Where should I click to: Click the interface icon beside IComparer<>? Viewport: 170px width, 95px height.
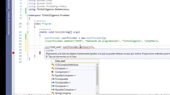(53, 86)
